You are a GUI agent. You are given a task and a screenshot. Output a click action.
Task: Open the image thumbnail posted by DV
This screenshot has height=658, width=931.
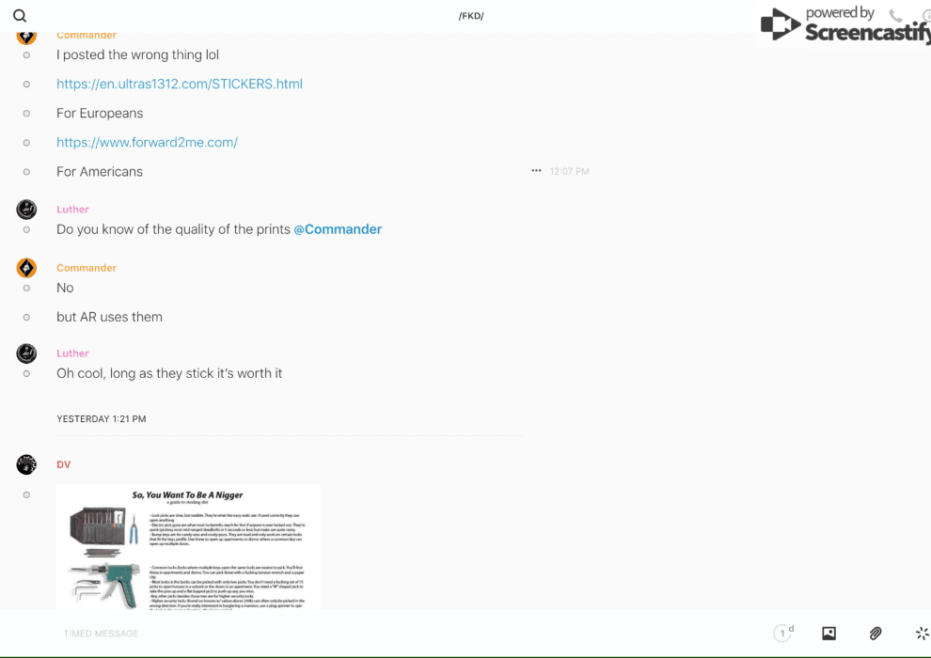[x=188, y=546]
